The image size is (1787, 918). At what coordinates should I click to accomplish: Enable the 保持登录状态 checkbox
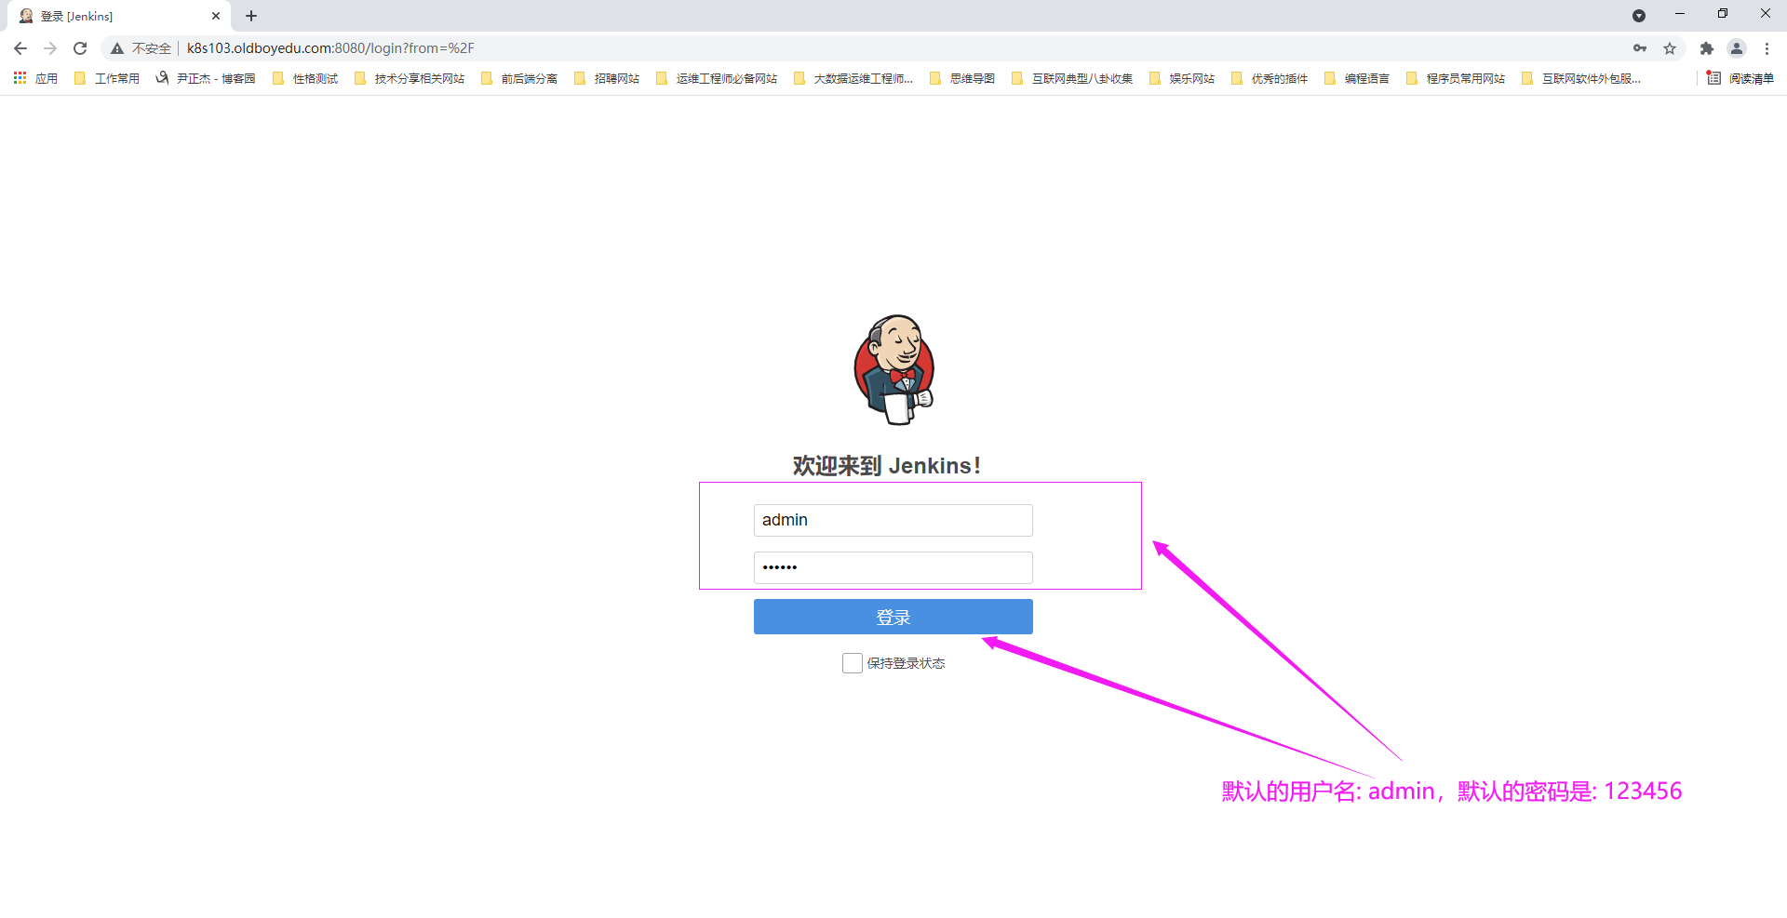click(x=852, y=663)
